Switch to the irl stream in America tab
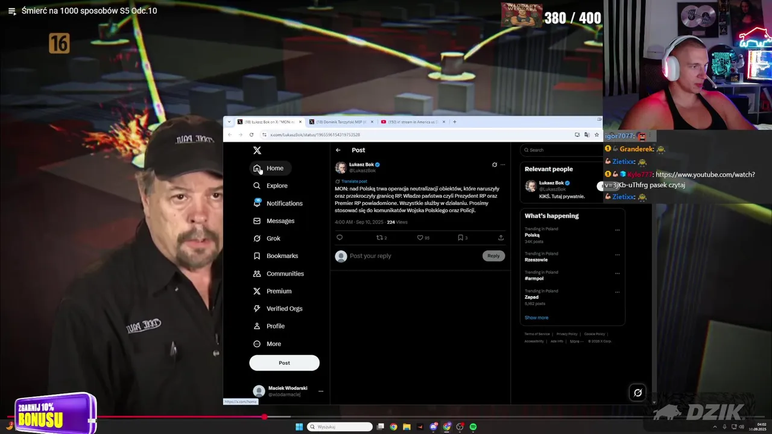Screen dimensions: 772x434 click(413, 122)
